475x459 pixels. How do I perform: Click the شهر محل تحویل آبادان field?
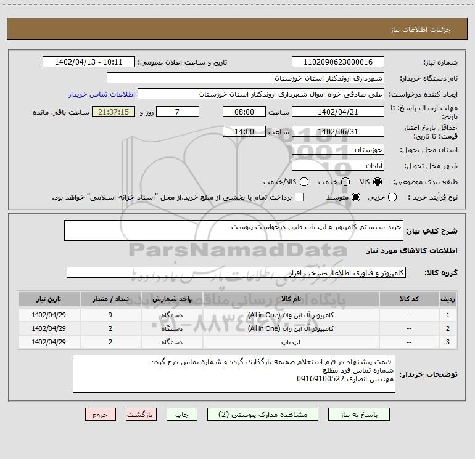[x=338, y=166]
